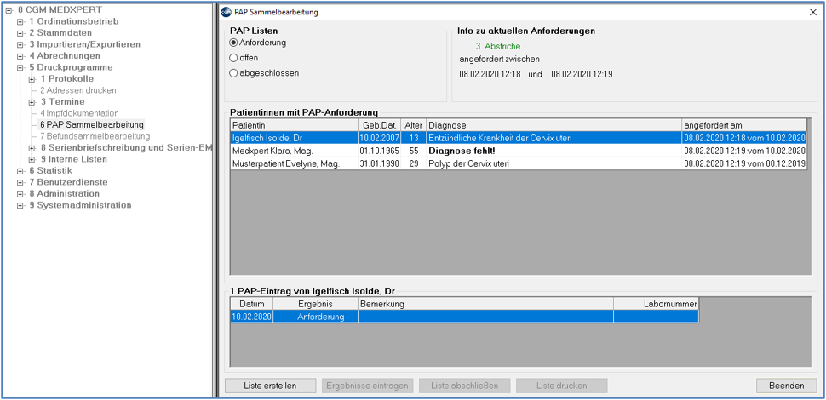826x400 pixels.
Task: Select the 6 Statistik tree label
Action: click(50, 171)
